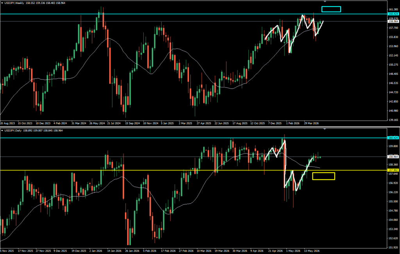Click the 20 Aug 2023 date on the Weekly time axis
Screen dimensions: 400x254
(7, 123)
